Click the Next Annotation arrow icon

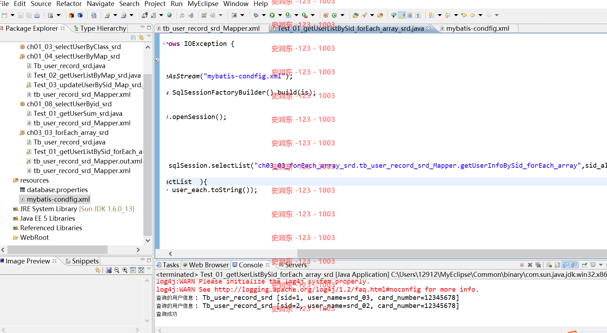(431, 15)
